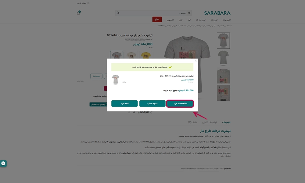Close the added-to-cart popup with the X
The image size is (305, 183).
196,61
